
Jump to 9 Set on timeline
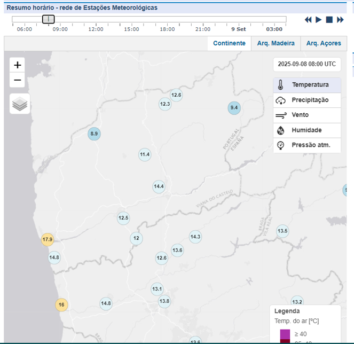pos(239,29)
